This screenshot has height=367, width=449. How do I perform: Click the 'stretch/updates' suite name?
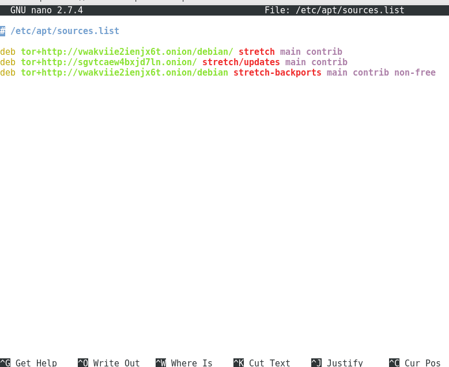(x=241, y=62)
